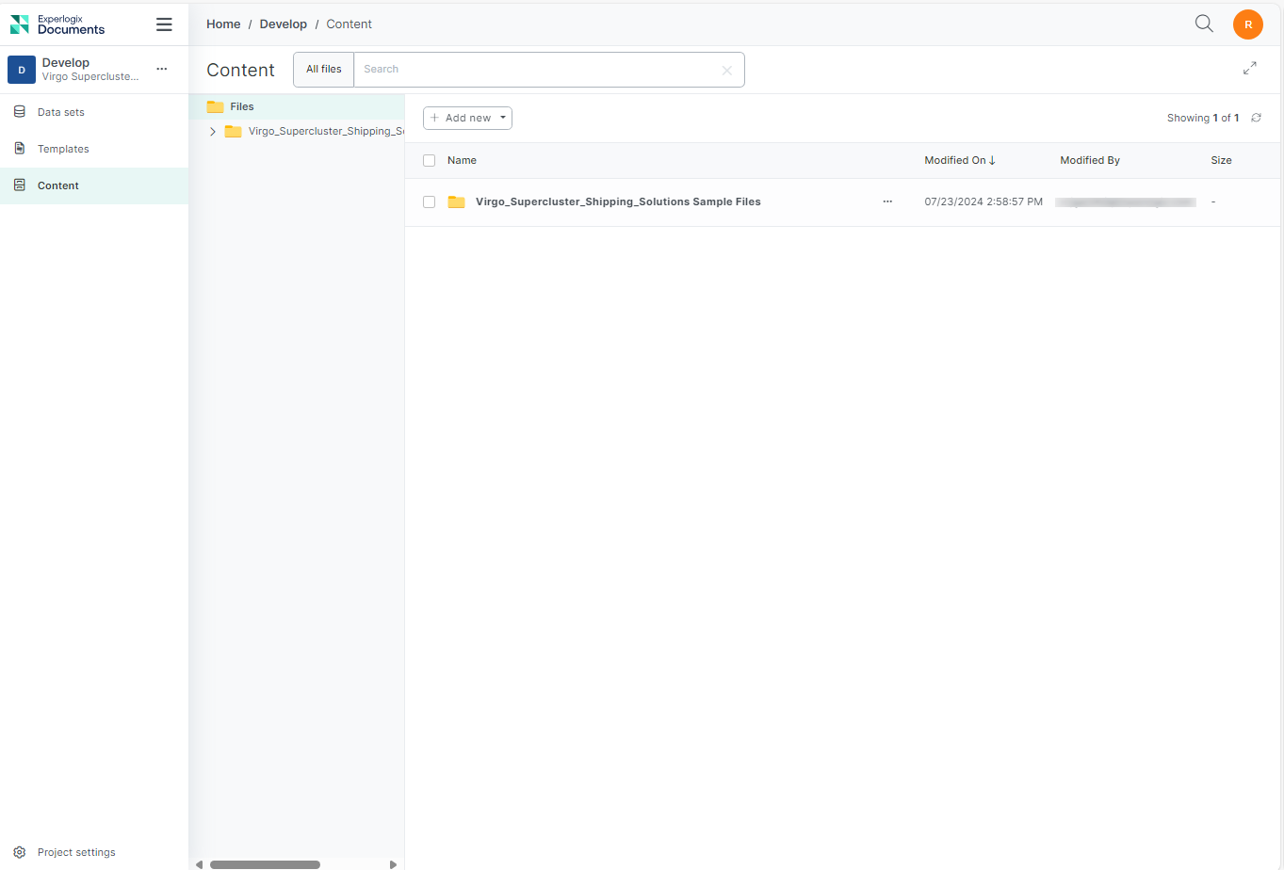Click the tree scrollbar left arrow
1284x870 pixels.
click(199, 864)
